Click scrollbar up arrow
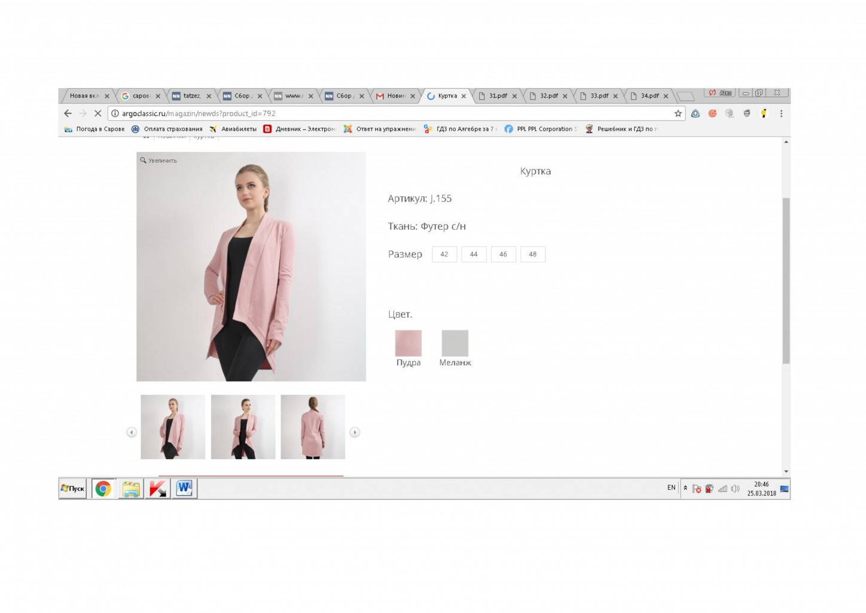This screenshot has width=866, height=613. pyautogui.click(x=786, y=142)
